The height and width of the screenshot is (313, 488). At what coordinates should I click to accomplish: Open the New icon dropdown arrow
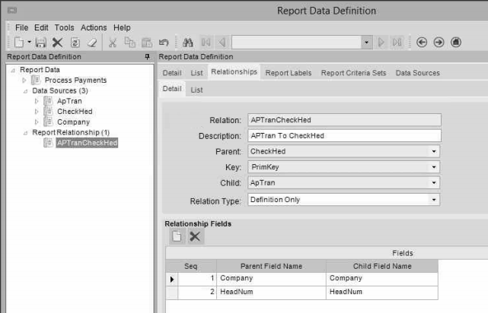pos(29,42)
